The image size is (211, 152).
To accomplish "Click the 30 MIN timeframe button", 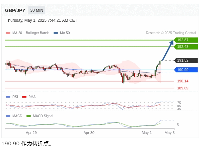I will [x=37, y=10].
